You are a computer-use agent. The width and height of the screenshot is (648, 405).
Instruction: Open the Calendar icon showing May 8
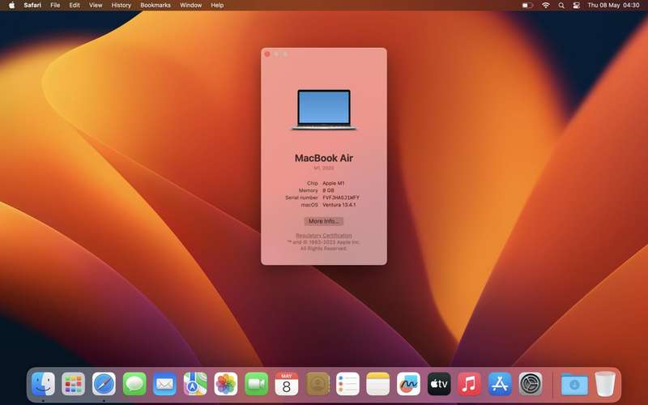tap(287, 384)
